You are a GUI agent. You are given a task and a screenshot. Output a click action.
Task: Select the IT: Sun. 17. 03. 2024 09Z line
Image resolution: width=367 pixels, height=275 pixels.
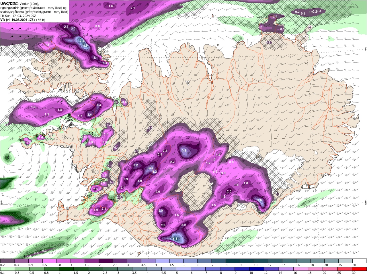[18, 16]
